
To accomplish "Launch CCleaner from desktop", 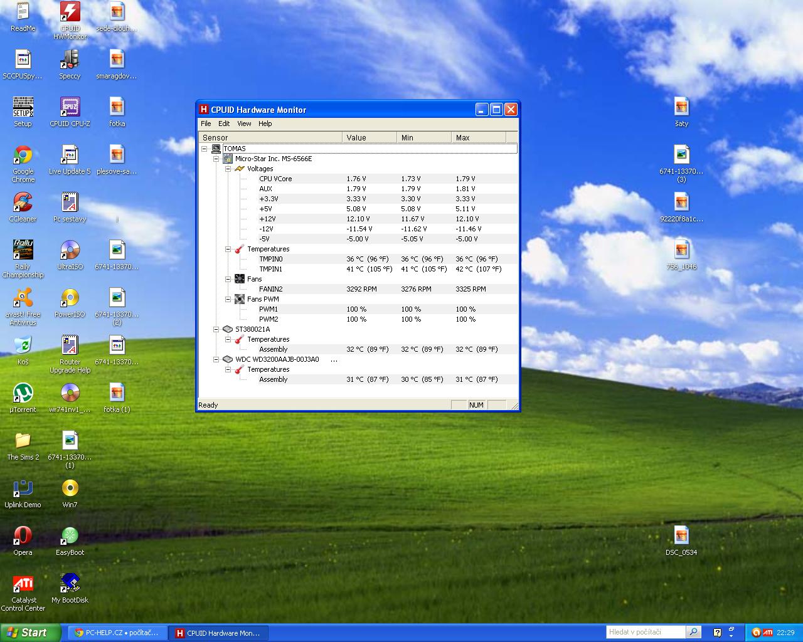I will pos(23,208).
